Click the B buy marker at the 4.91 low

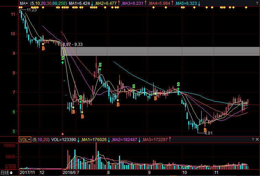205,130
